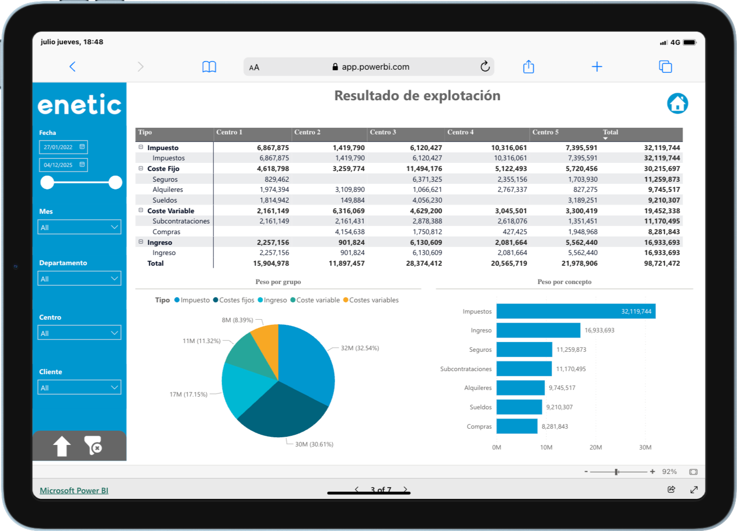Screen dimensions: 737x531
Task: Select the Impuesto legend item in pie chart
Action: click(192, 300)
